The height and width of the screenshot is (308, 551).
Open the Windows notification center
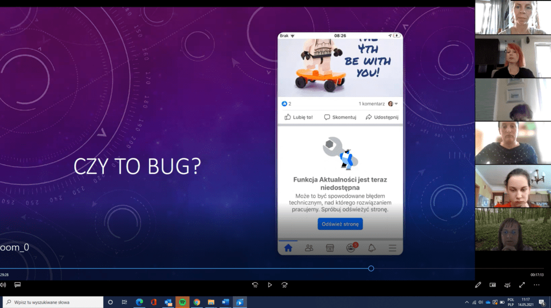point(542,302)
